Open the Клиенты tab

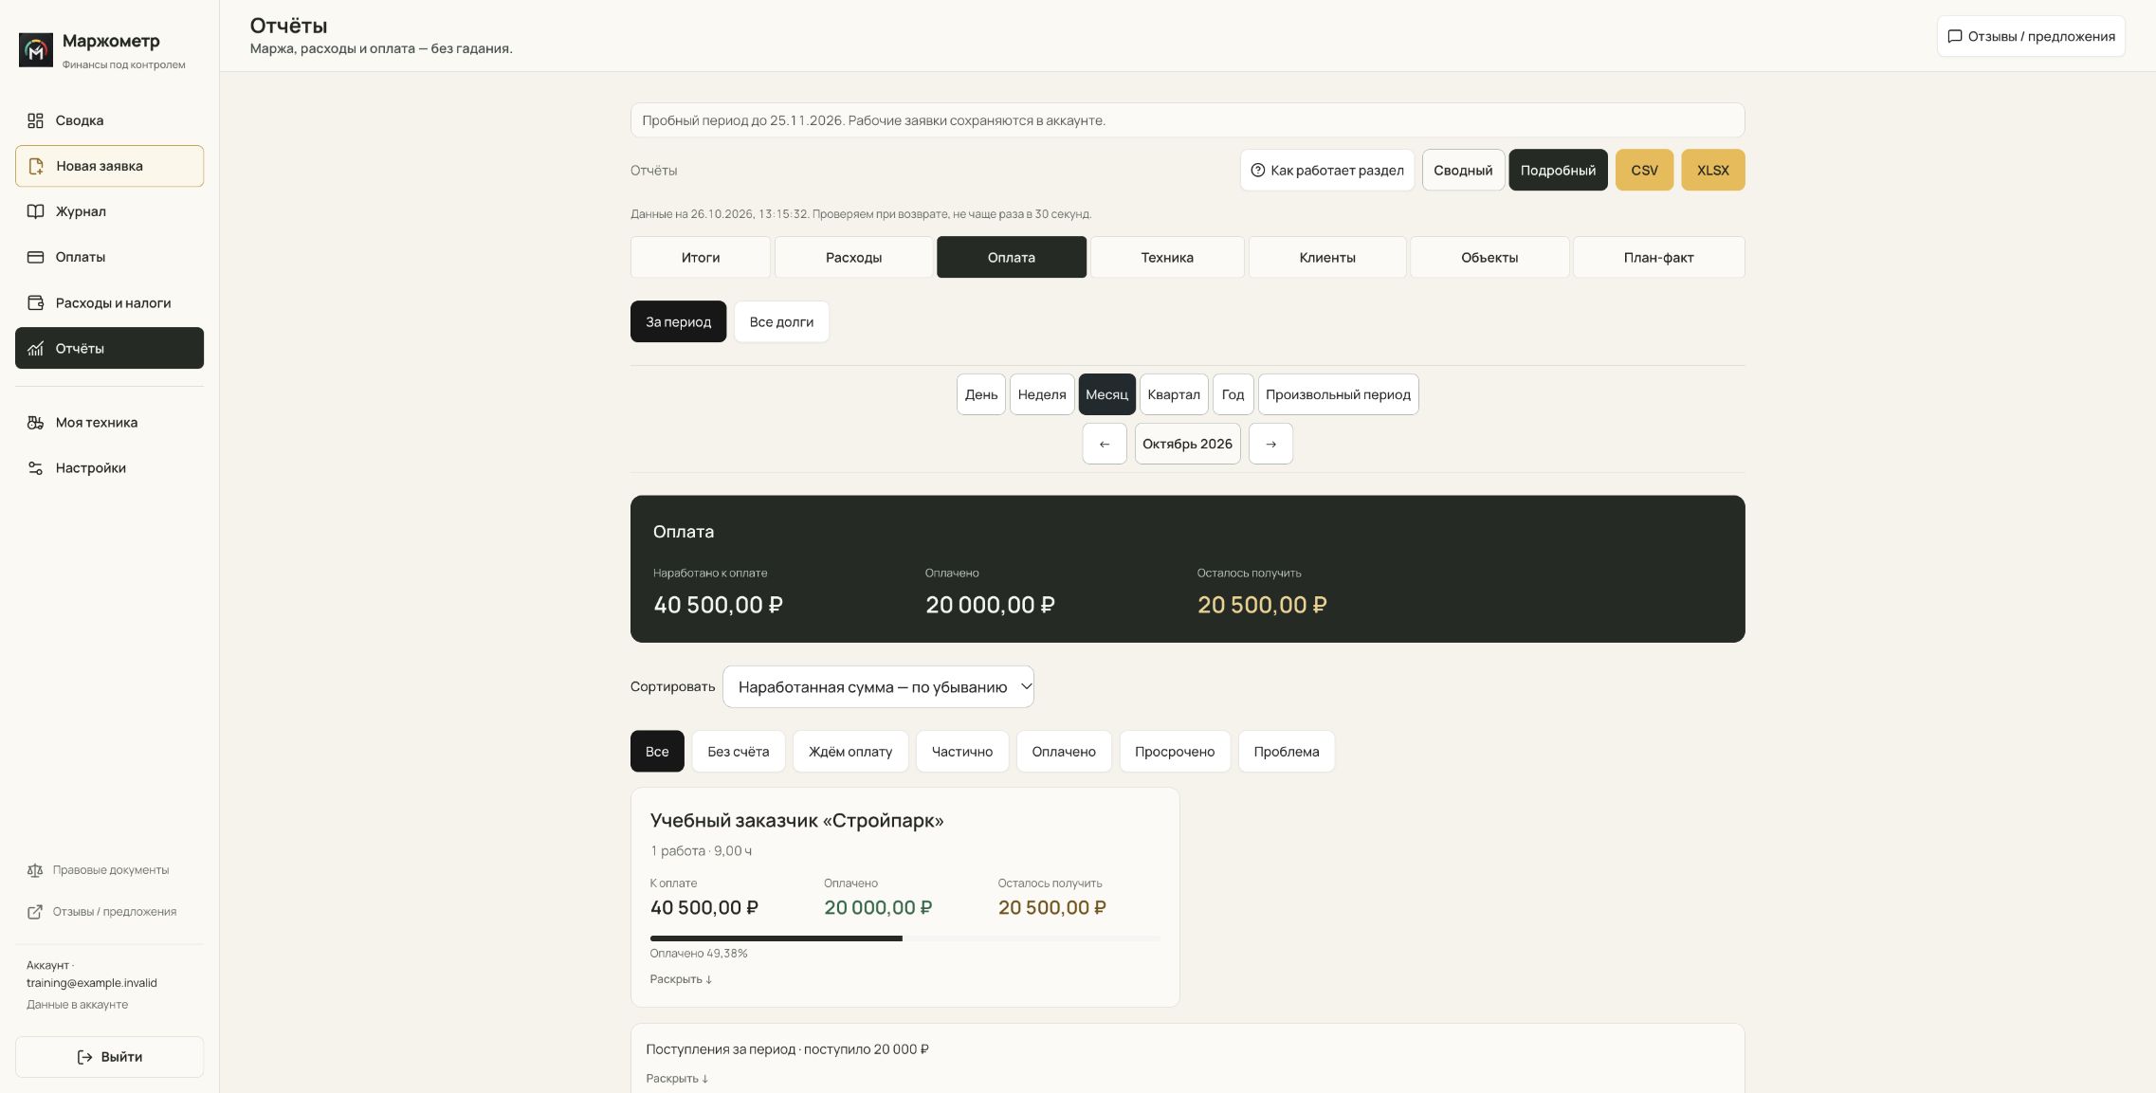(x=1327, y=258)
